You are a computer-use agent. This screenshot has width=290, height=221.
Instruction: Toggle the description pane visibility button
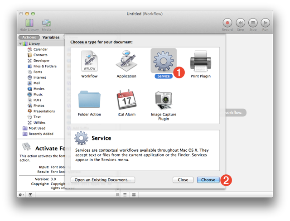(30, 195)
